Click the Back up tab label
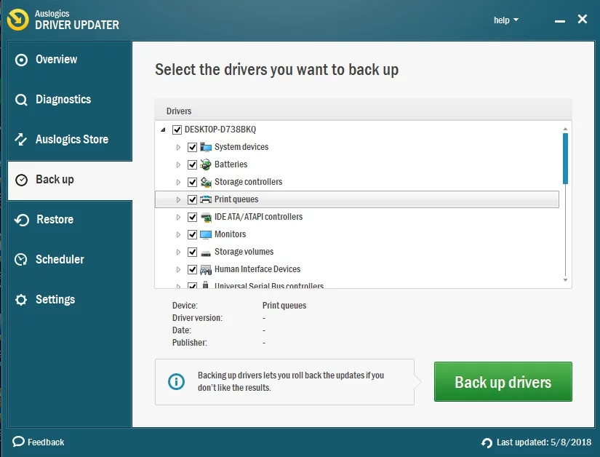This screenshot has width=600, height=457. (55, 180)
